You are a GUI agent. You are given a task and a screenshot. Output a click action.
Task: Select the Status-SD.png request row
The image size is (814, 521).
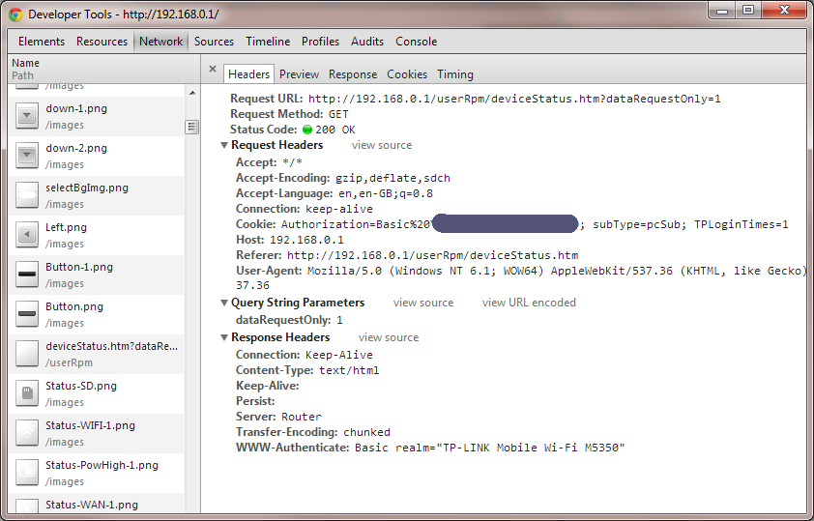(x=97, y=393)
